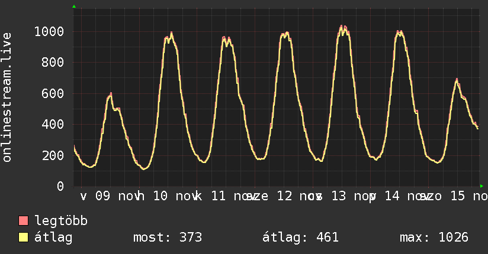This screenshot has width=488, height=254.
Task: Click the green arrow atop the y-axis
Action: [x=74, y=6]
